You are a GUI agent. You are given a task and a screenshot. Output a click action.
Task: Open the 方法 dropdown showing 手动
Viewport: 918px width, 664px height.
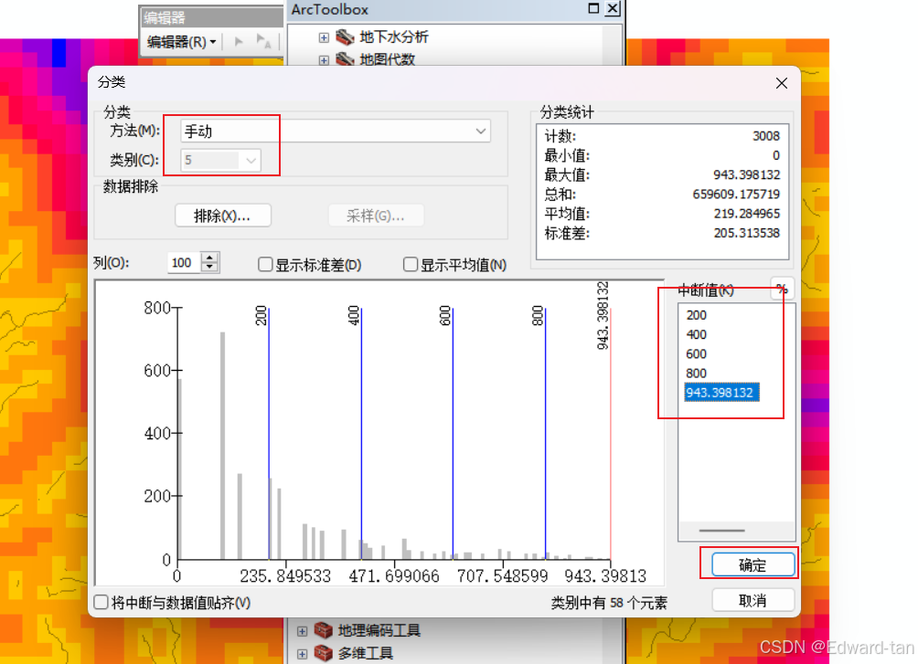tap(336, 131)
